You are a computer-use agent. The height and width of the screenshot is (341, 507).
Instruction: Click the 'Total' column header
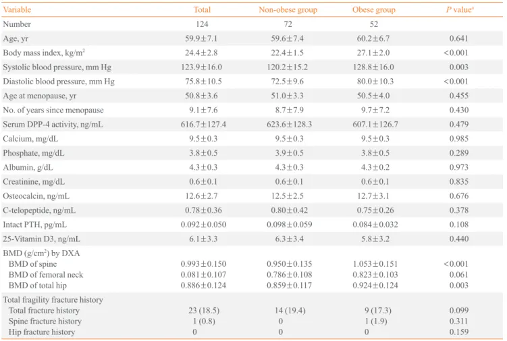tap(202, 9)
